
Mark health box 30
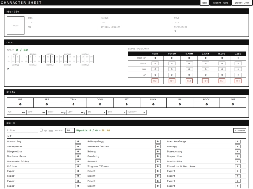(x=48, y=61)
